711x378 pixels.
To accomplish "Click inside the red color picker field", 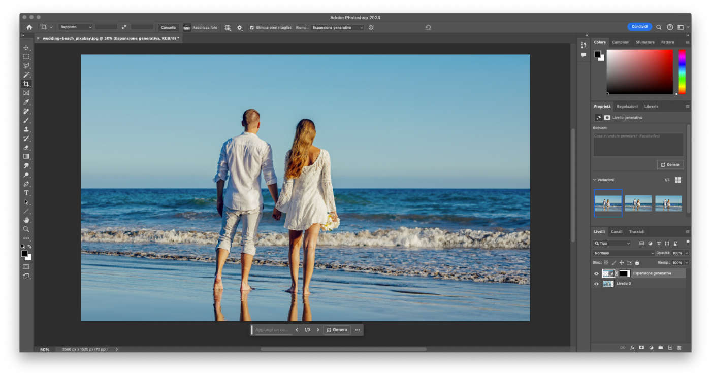I will (639, 72).
